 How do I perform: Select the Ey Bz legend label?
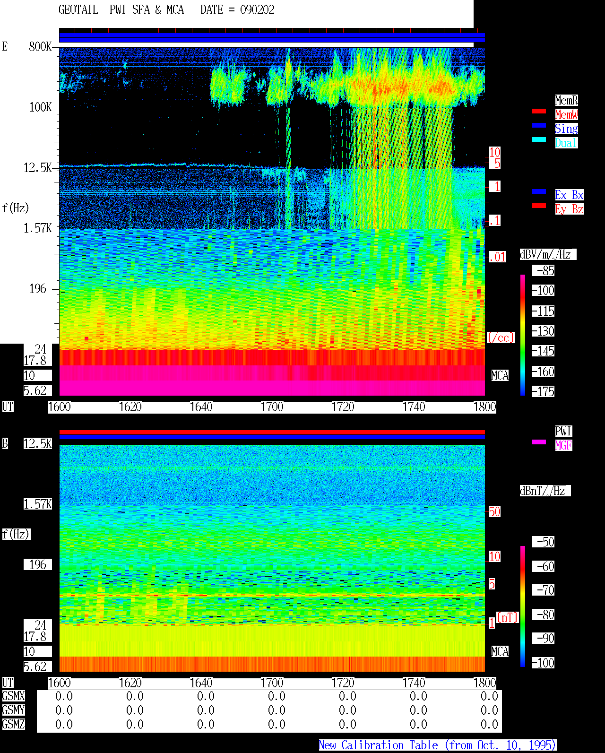tap(569, 209)
